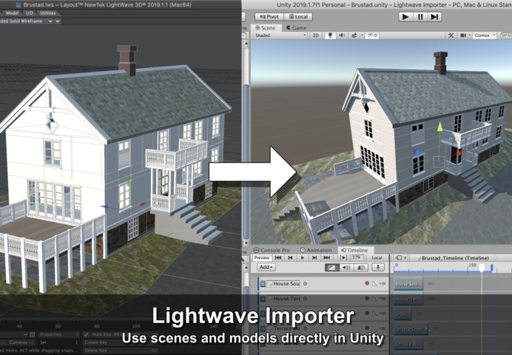Open the Solid Wireframe display dropdown
This screenshot has height=355, width=512.
coord(26,21)
